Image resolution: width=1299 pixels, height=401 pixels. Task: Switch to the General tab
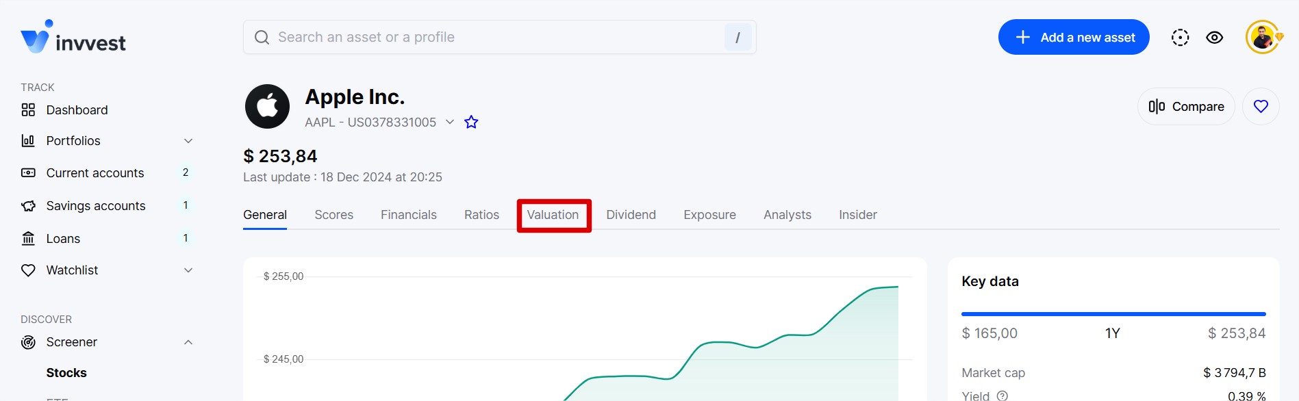coord(265,215)
